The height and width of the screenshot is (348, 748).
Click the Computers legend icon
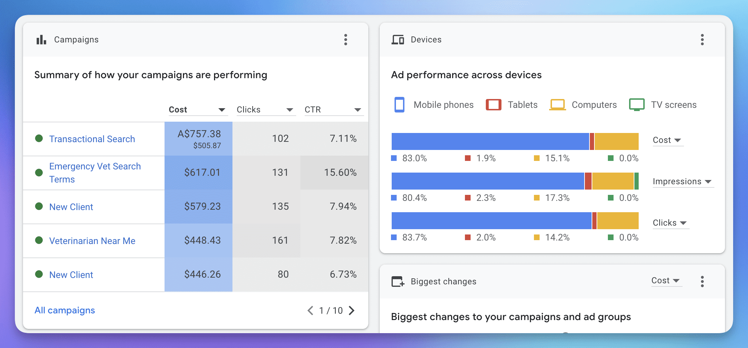coord(558,105)
